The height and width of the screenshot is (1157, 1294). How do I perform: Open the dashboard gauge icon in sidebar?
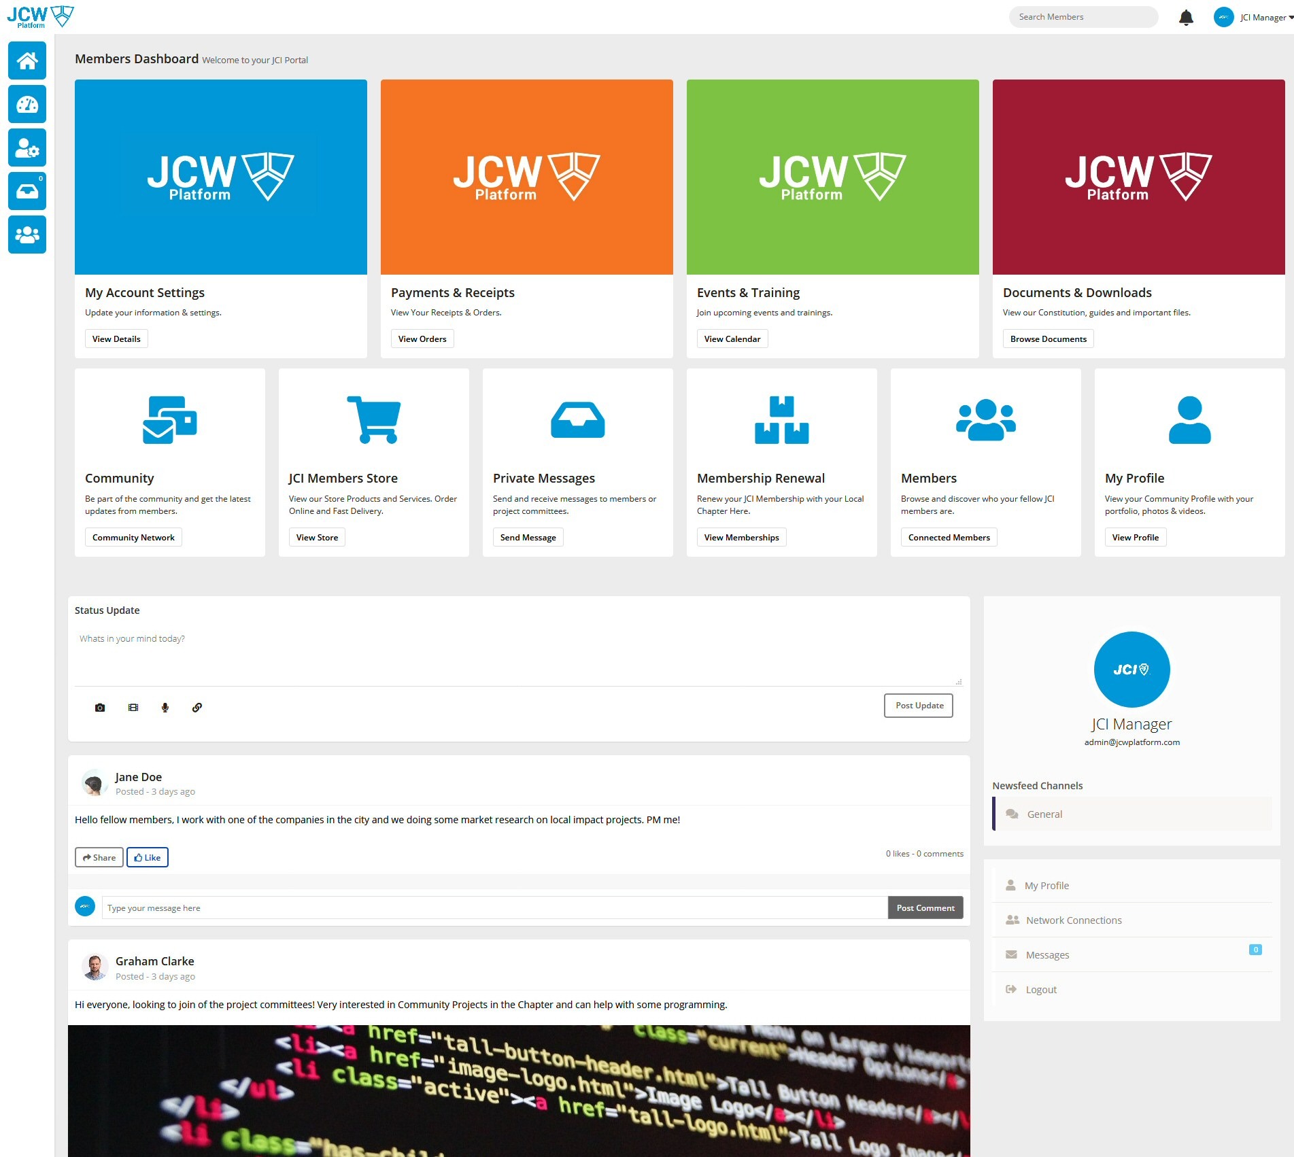[x=27, y=104]
